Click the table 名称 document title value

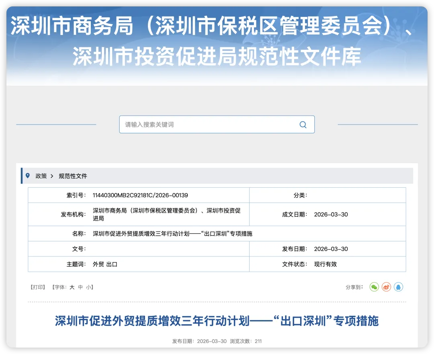pos(172,233)
